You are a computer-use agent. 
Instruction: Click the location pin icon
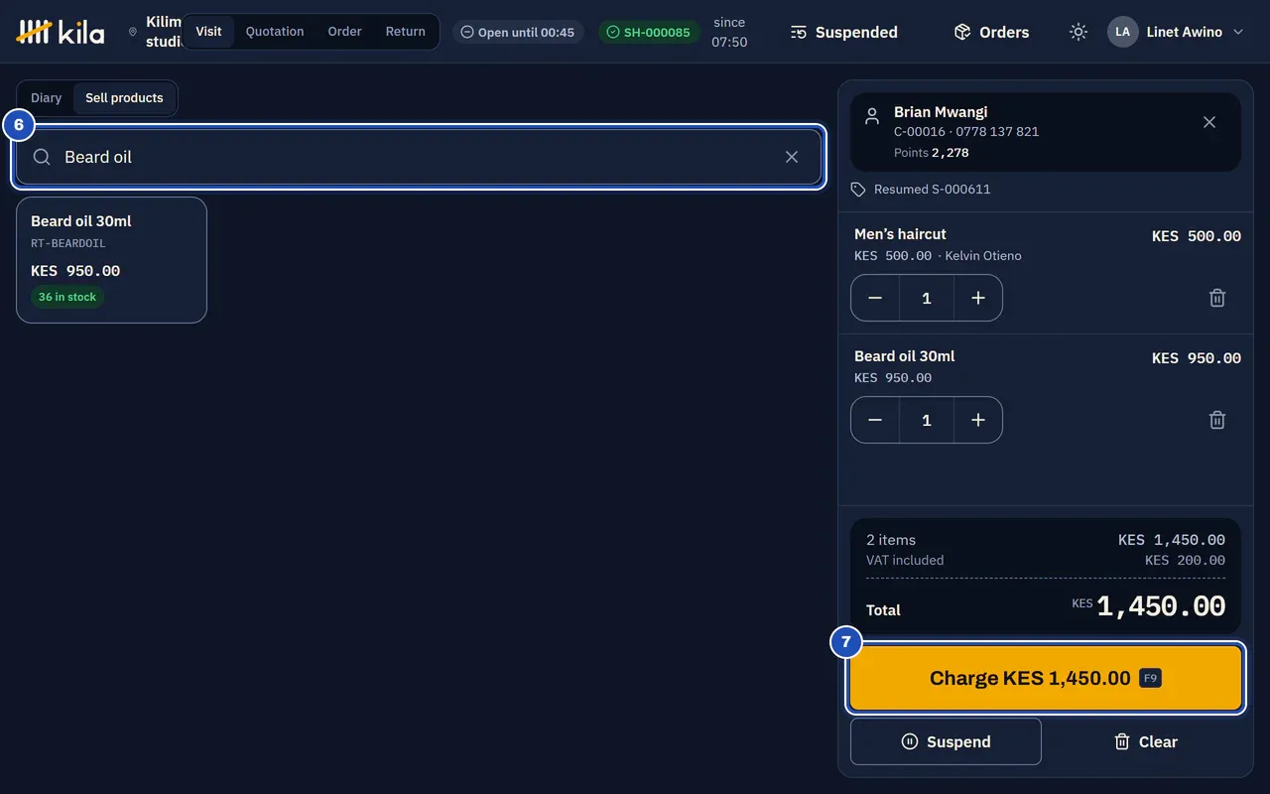coord(133,32)
